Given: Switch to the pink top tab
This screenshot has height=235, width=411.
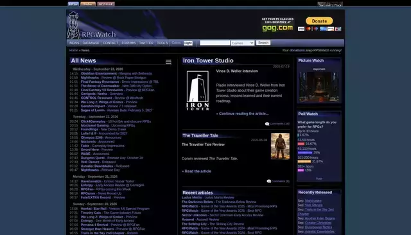Looking at the screenshot, I should pyautogui.click(x=106, y=4).
